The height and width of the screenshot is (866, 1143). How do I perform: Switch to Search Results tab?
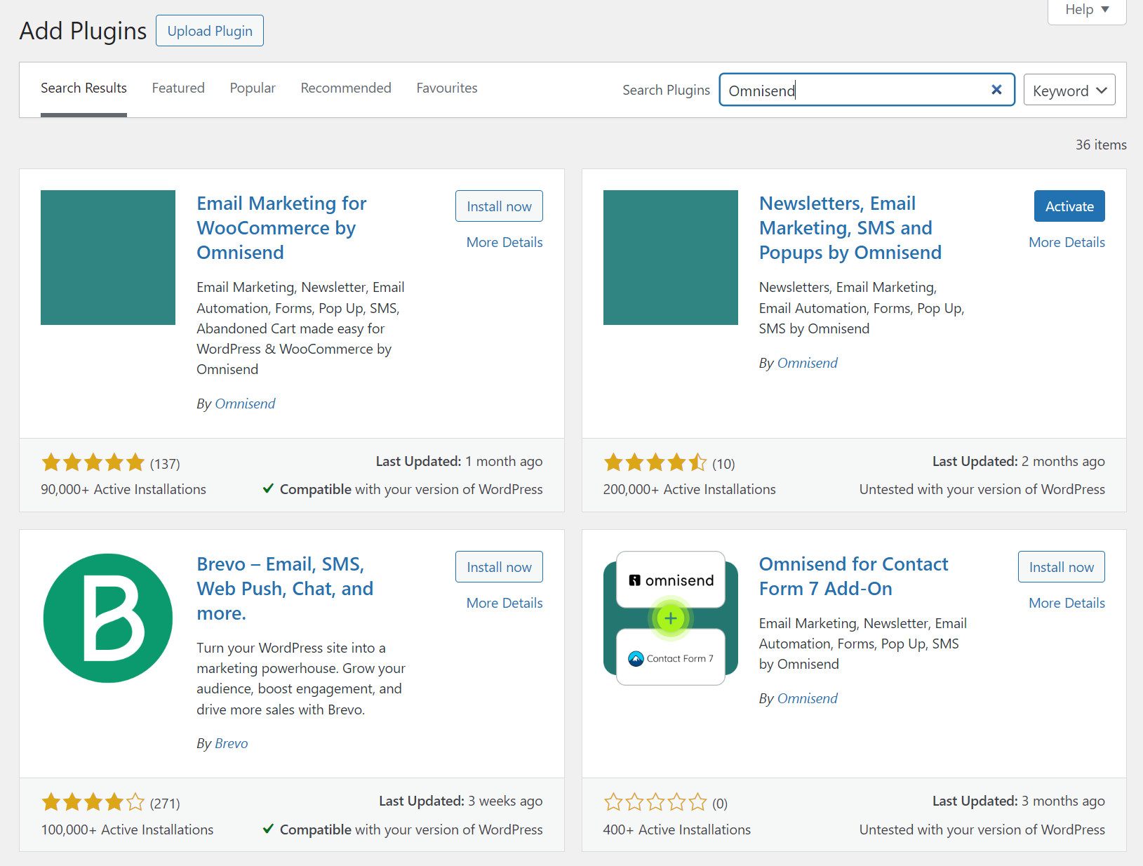(x=83, y=88)
